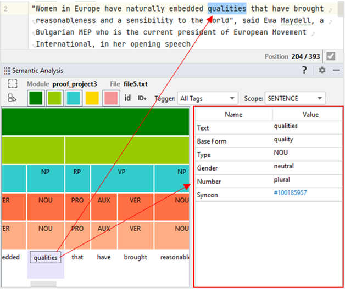
Task: Toggle the light green level swatch
Action: [x=54, y=98]
